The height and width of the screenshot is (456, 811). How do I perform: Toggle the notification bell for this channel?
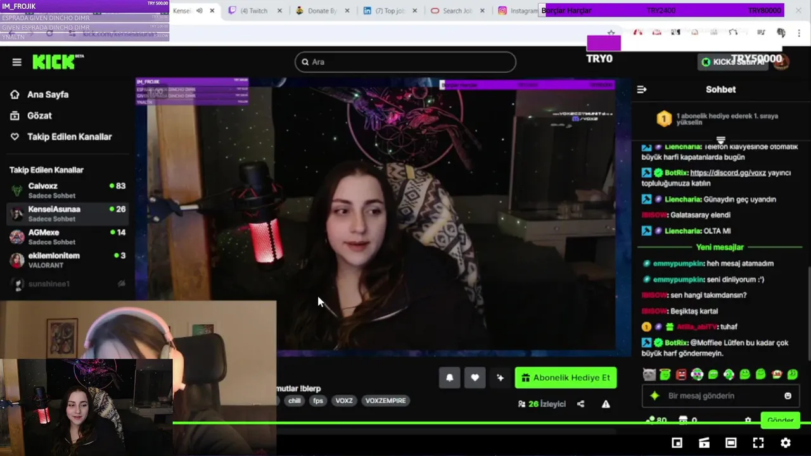450,377
